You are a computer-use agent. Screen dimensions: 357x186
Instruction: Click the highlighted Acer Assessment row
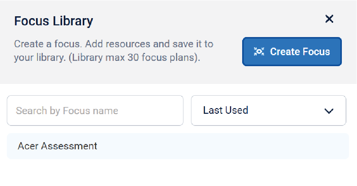pos(178,146)
